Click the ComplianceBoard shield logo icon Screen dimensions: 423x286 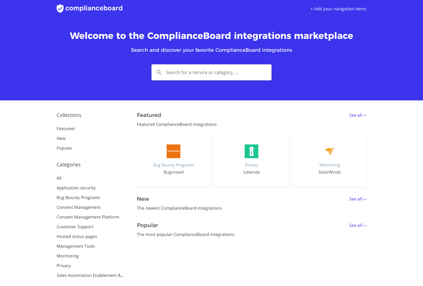60,9
